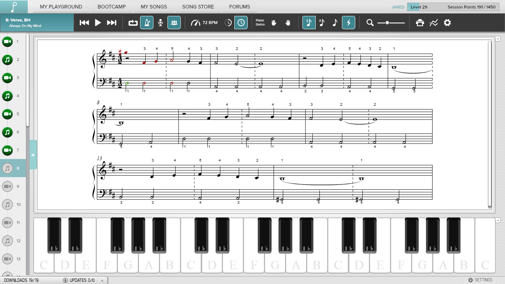Open SETTINGS in the status bar
Image resolution: width=505 pixels, height=284 pixels.
[480, 280]
